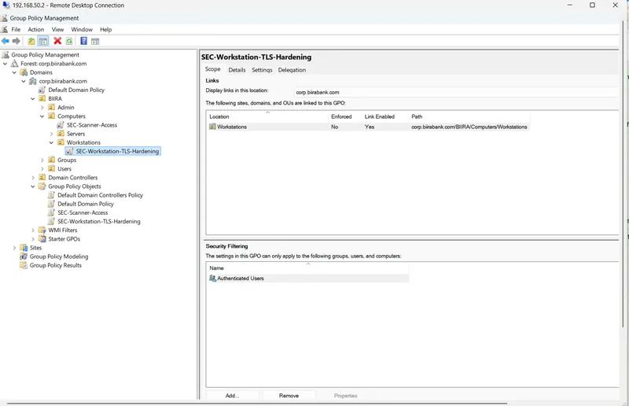The width and height of the screenshot is (629, 406).
Task: Click the Domain Controllers OU folder icon
Action: 42,178
